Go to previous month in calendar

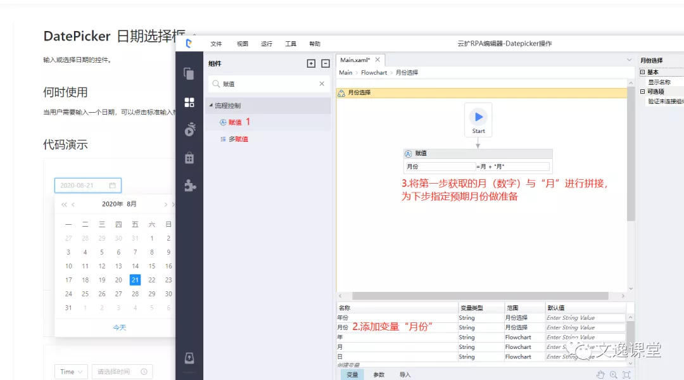click(73, 205)
